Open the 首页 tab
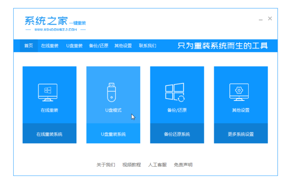 pos(29,46)
